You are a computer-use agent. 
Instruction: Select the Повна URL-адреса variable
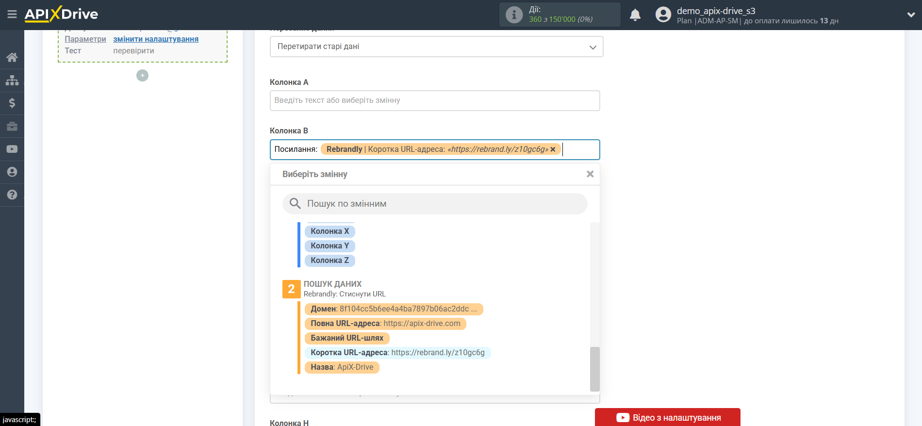point(385,324)
